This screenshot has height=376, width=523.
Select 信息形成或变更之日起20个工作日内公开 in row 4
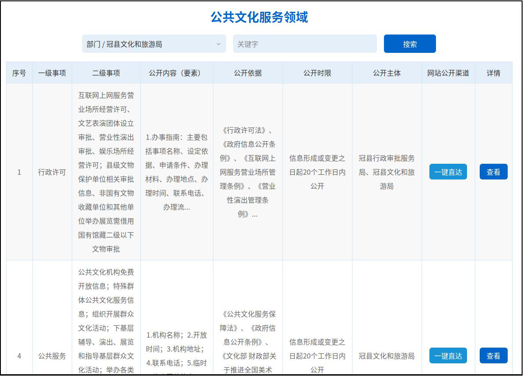click(x=317, y=356)
